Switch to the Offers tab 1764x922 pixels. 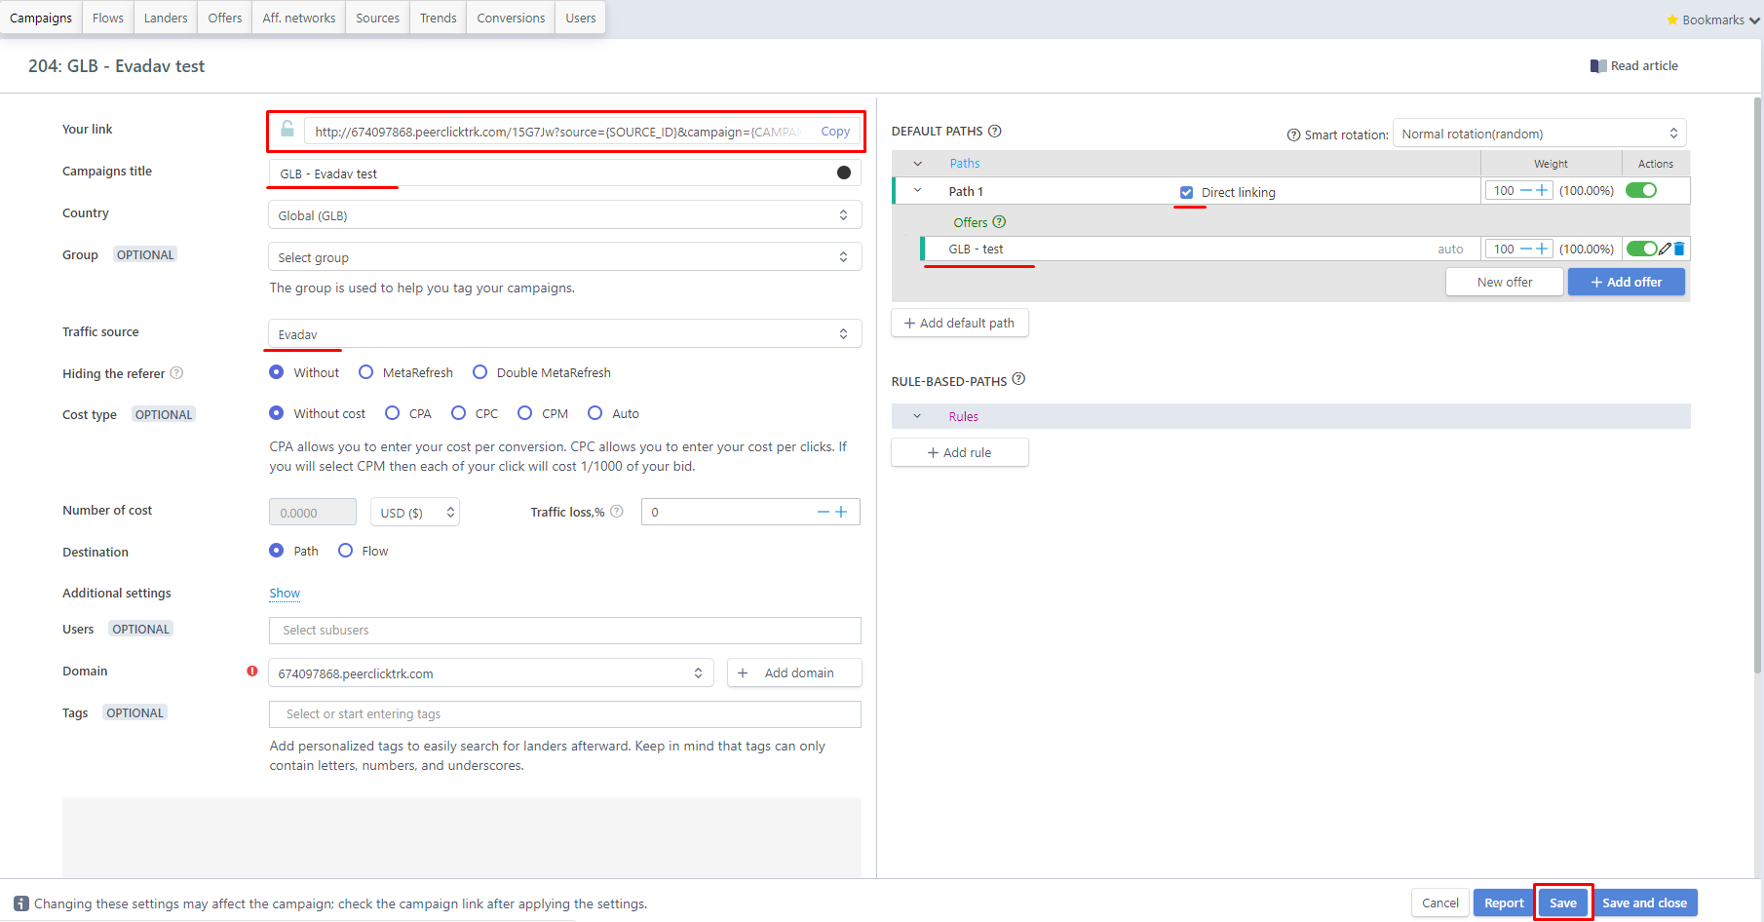(225, 18)
